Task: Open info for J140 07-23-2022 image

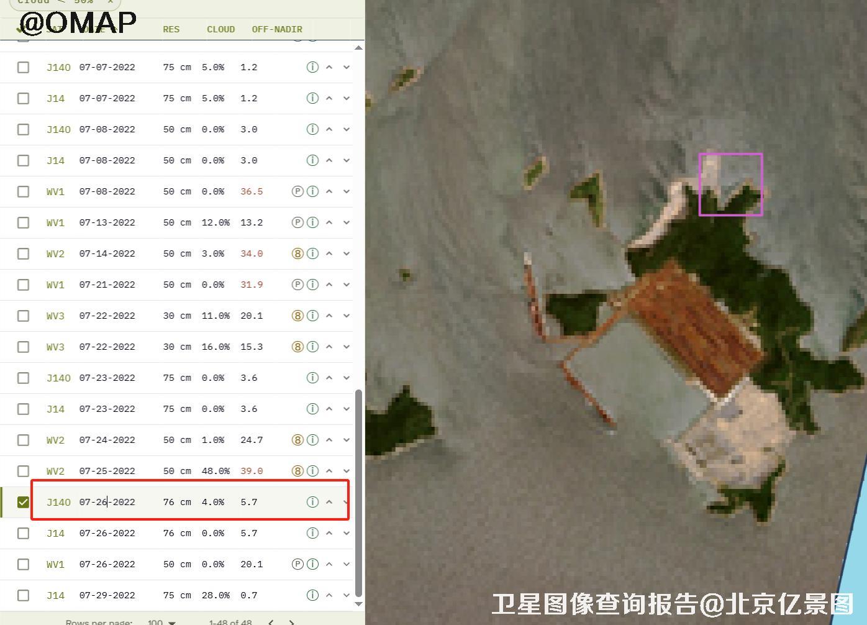Action: tap(312, 378)
